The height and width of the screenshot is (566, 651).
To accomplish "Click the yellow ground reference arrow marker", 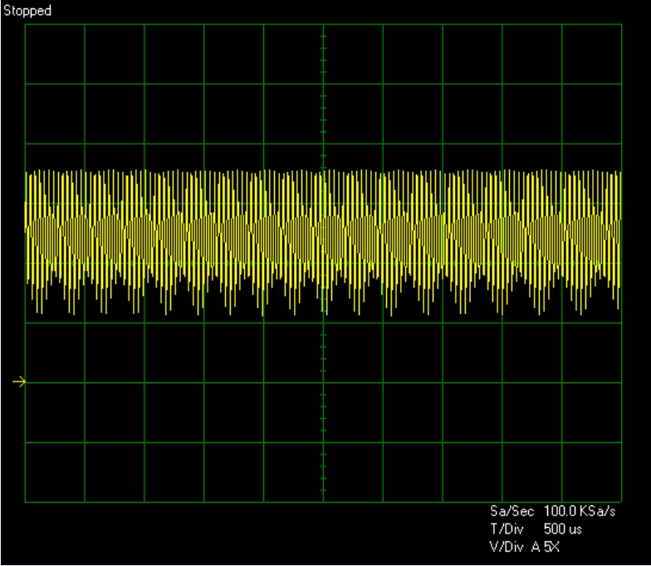I will click(19, 382).
